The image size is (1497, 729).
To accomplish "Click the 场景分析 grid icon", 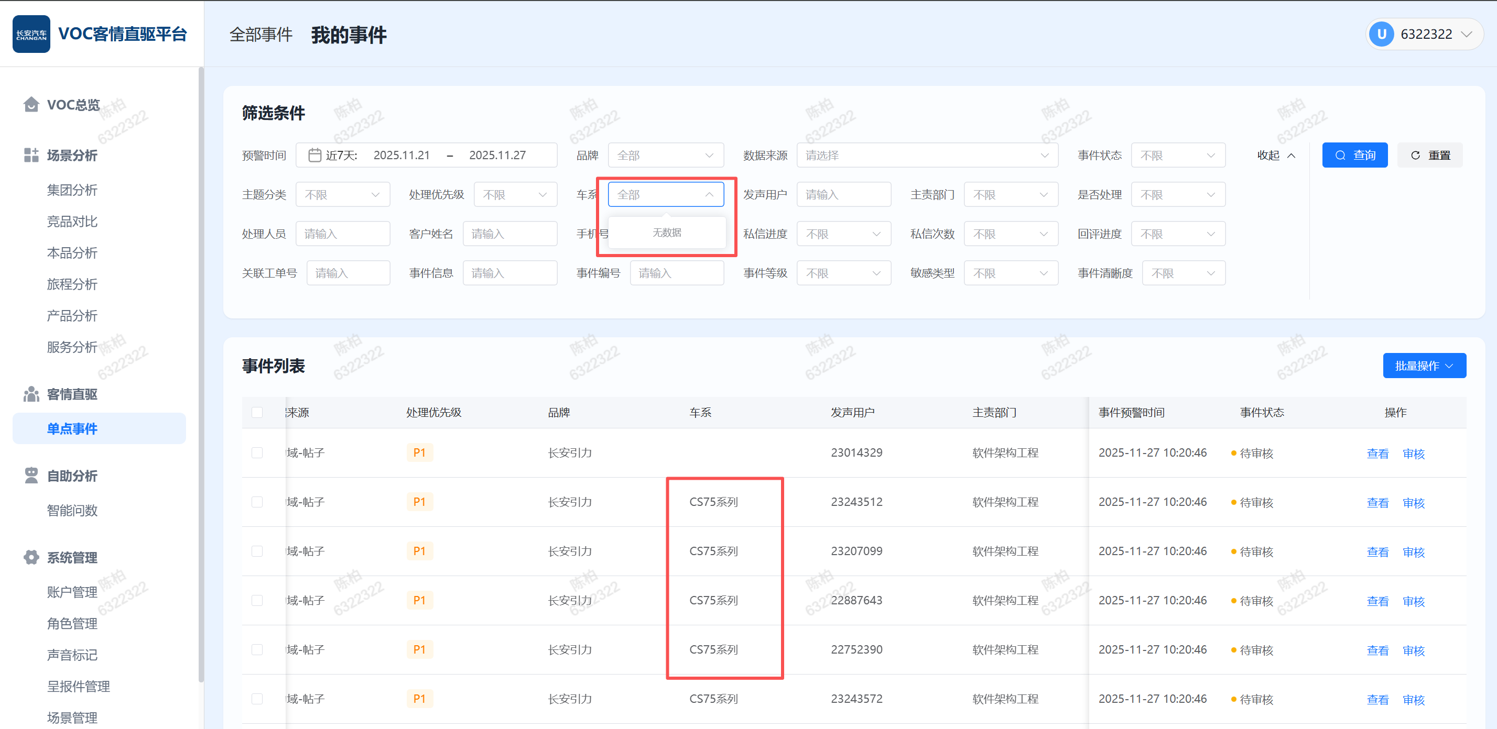I will pos(31,155).
